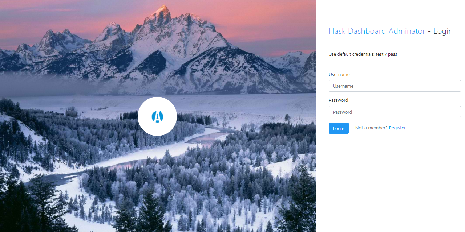Image resolution: width=465 pixels, height=232 pixels.
Task: Click the Password field label
Action: coord(339,100)
